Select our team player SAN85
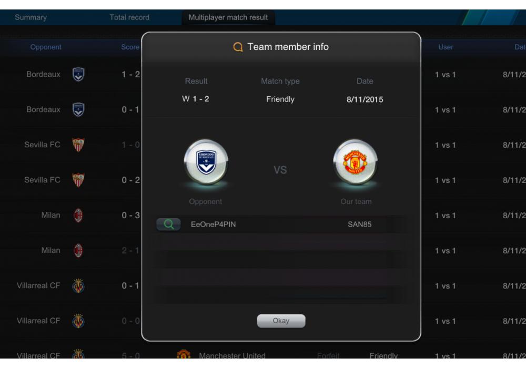Screen dimensions: 526x368 360,224
